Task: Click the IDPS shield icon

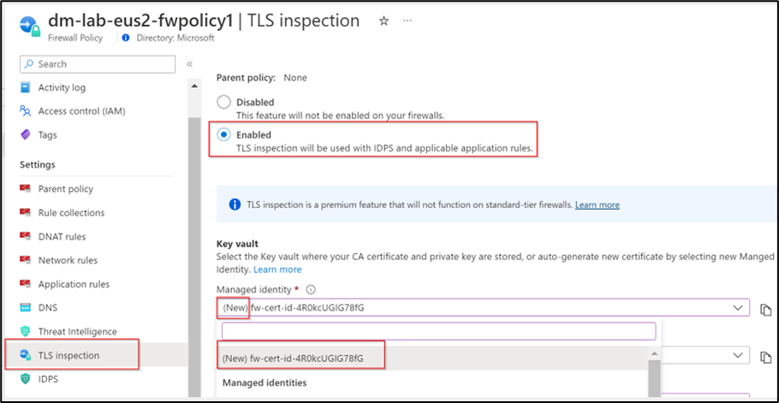Action: (25, 378)
